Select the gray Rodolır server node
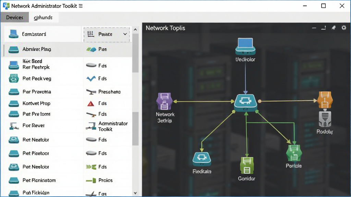Image resolution: width=351 pixels, height=197 pixels. click(325, 119)
